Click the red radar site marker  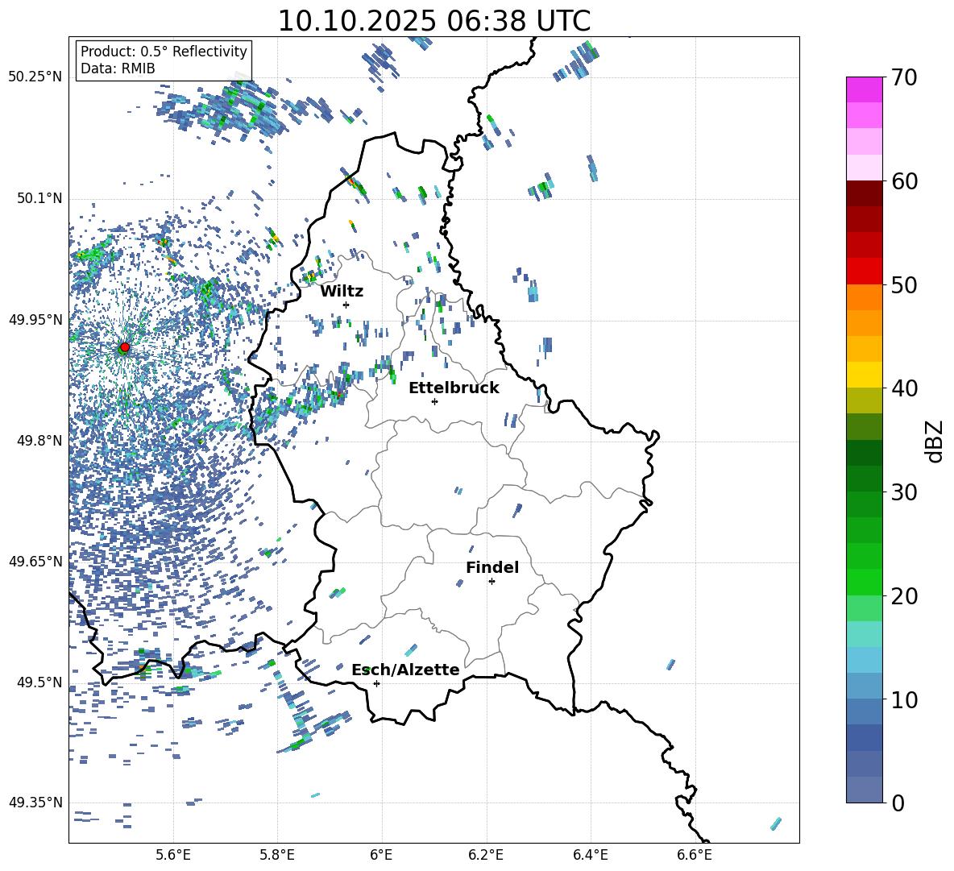pyautogui.click(x=124, y=347)
